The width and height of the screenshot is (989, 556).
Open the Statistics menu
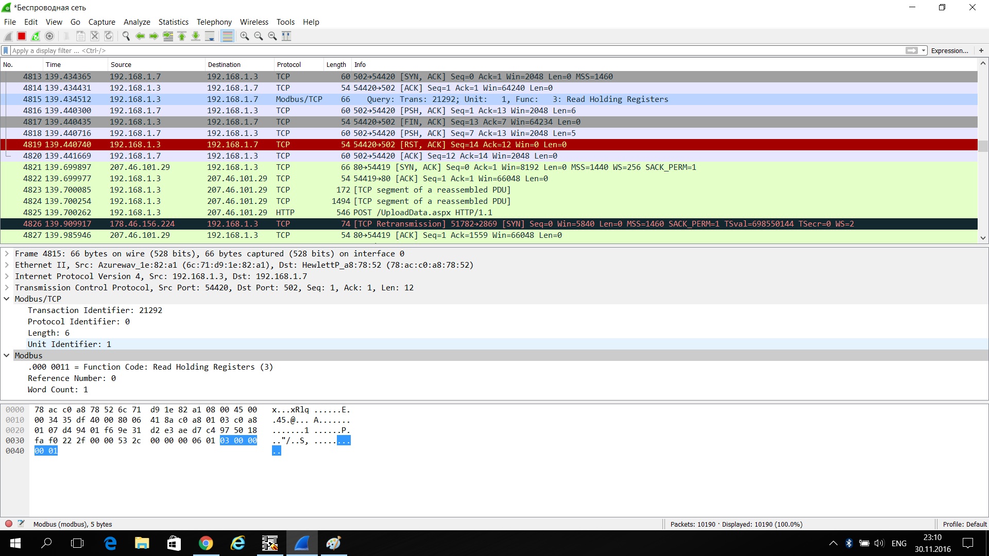(x=173, y=22)
